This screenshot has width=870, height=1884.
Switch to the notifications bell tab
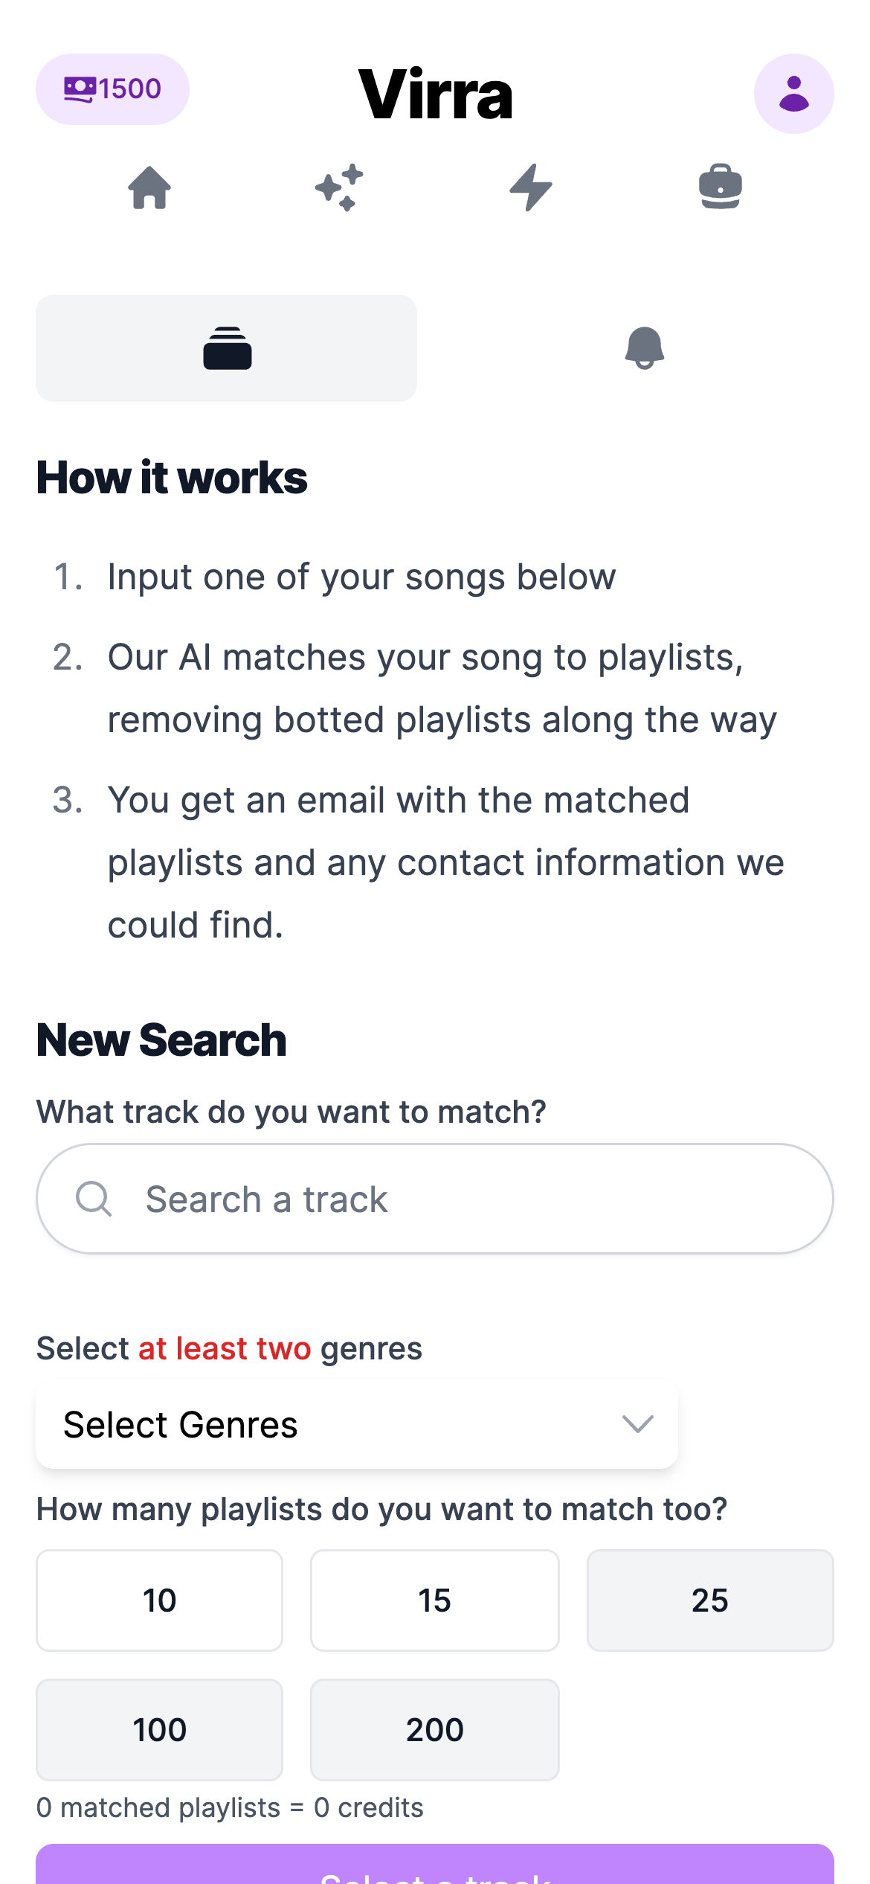[x=644, y=348]
